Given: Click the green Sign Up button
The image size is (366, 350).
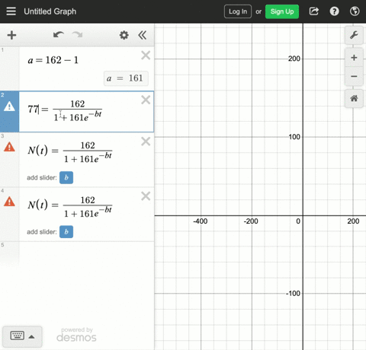Looking at the screenshot, I should click(x=282, y=11).
